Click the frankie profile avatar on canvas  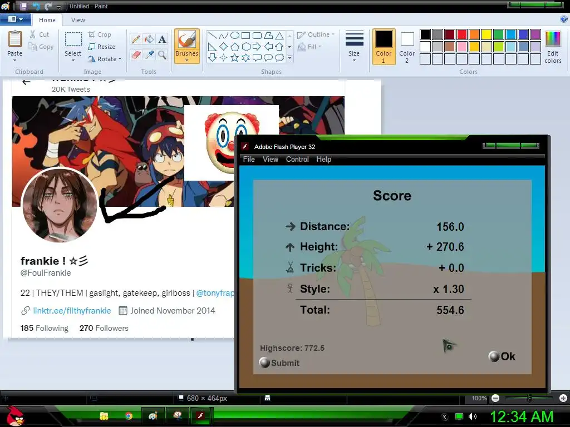click(x=60, y=205)
